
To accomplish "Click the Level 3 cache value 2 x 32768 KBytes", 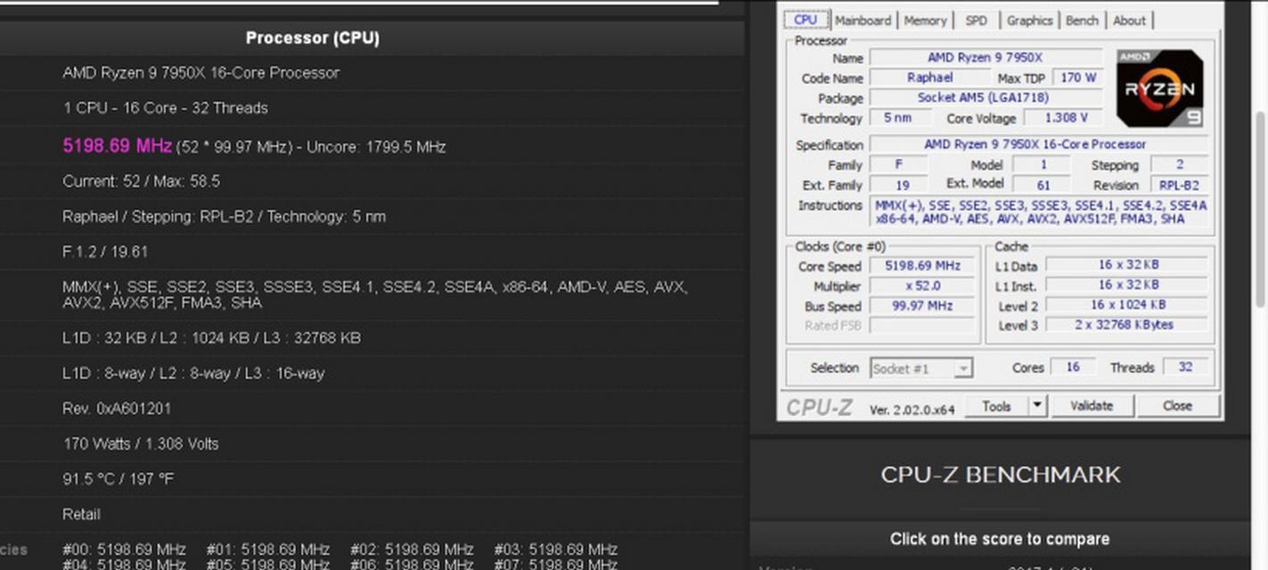I will 1127,325.
